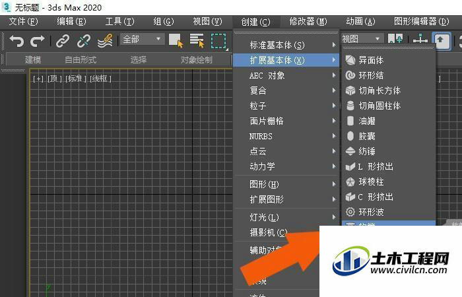Open the 全部 selection filter dropdown
462x297 pixels.
pyautogui.click(x=142, y=39)
